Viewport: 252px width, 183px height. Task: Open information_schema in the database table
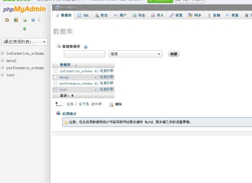click(76, 71)
